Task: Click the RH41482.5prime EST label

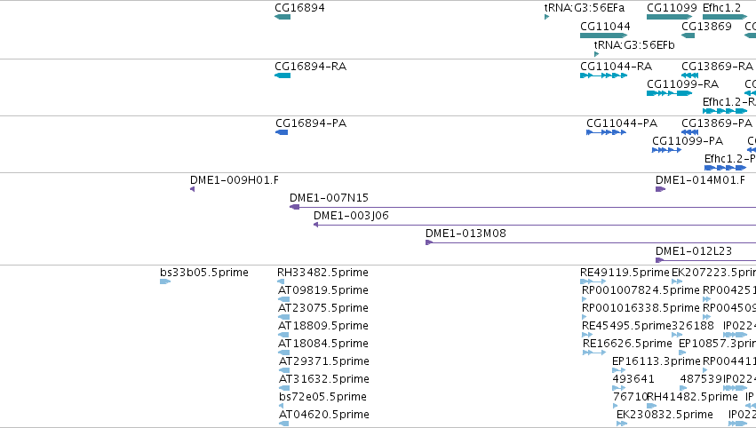Action: tap(692, 397)
